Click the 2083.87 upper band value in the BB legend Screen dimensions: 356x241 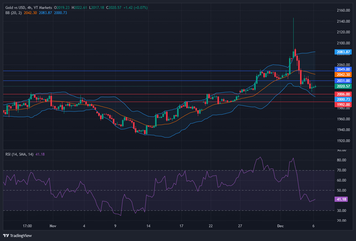[x=45, y=13]
